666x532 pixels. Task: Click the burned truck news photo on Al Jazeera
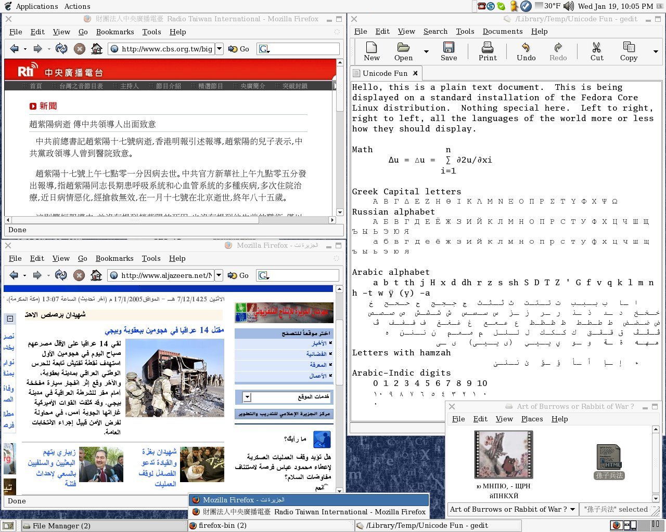click(x=175, y=378)
